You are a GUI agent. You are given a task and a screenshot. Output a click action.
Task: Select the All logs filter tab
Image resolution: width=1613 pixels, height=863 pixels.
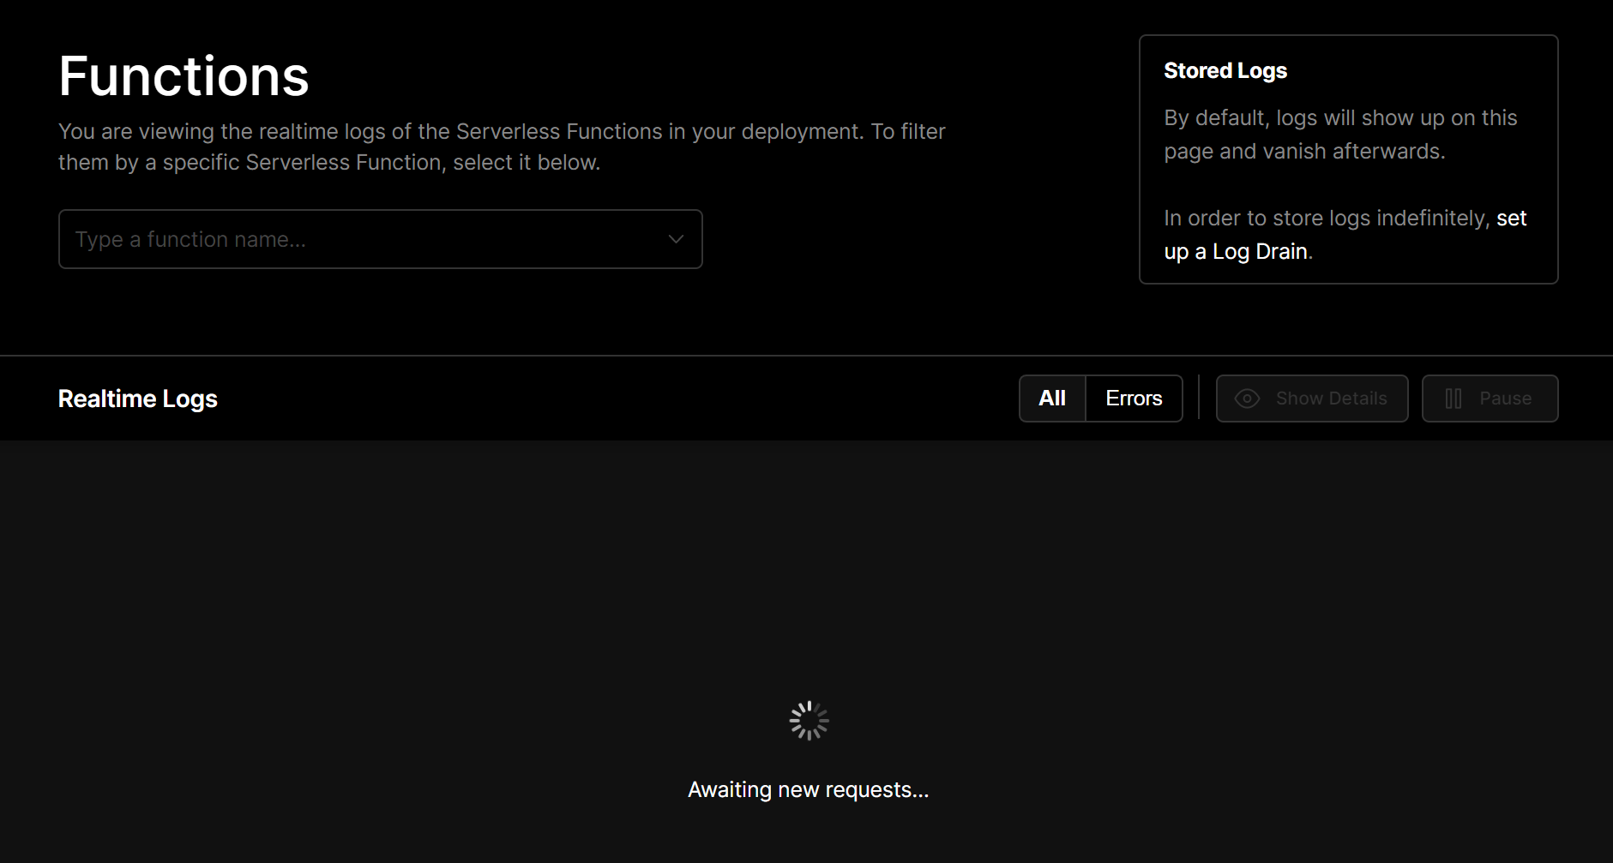pyautogui.click(x=1052, y=399)
